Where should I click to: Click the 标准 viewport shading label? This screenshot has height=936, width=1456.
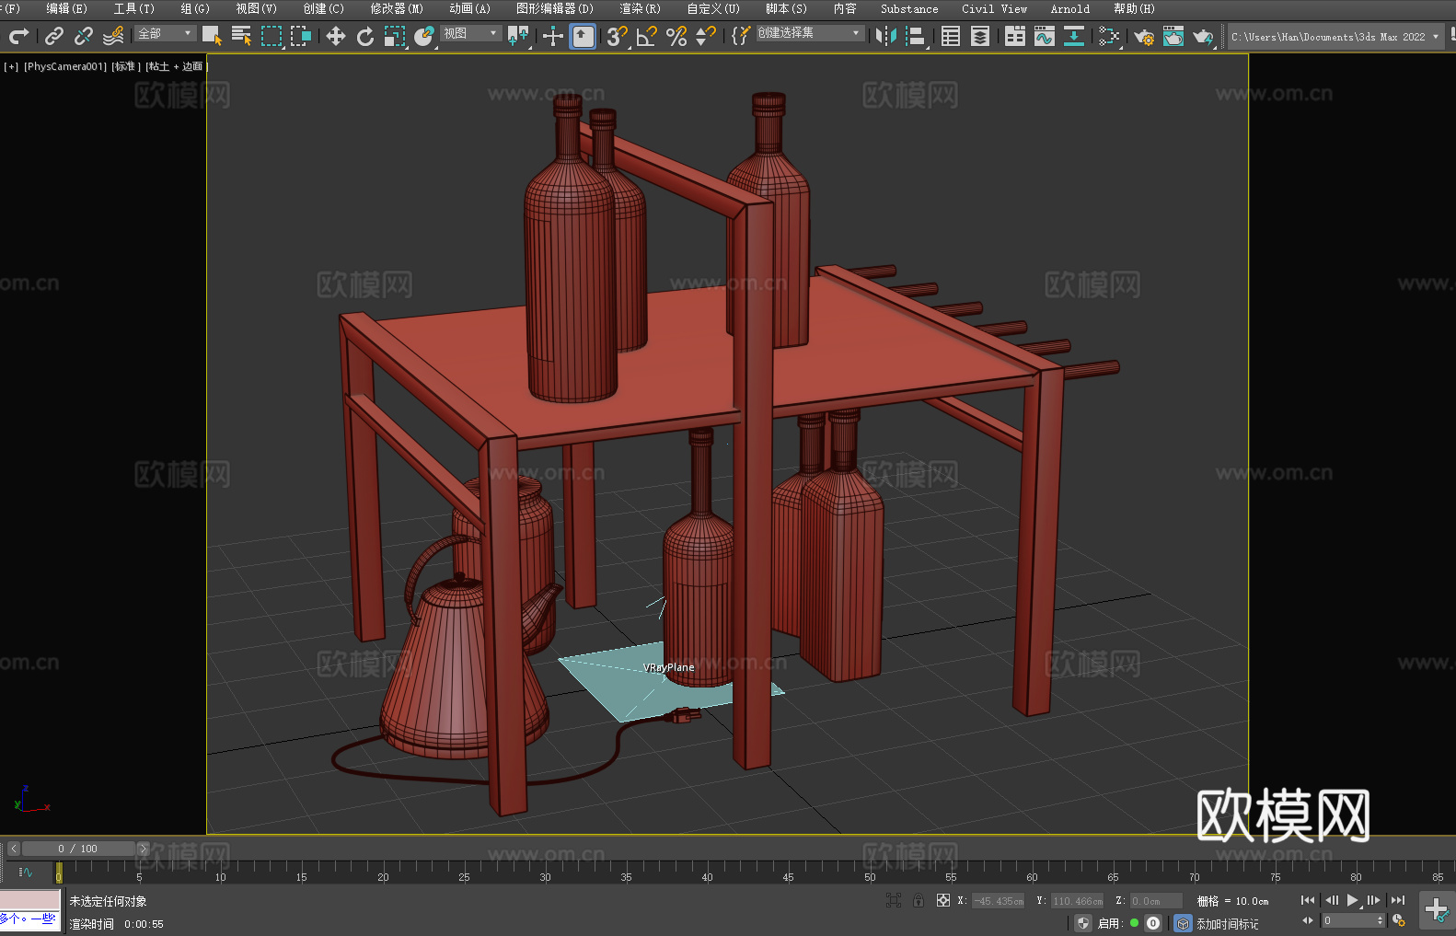pyautogui.click(x=126, y=66)
